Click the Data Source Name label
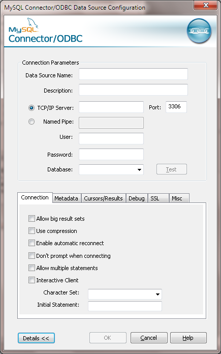 pos(49,75)
